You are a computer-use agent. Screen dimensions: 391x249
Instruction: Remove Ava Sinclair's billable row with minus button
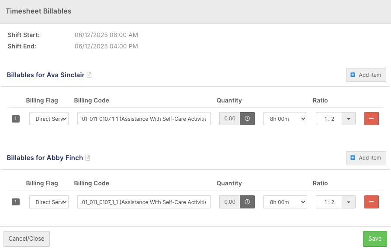pyautogui.click(x=371, y=119)
